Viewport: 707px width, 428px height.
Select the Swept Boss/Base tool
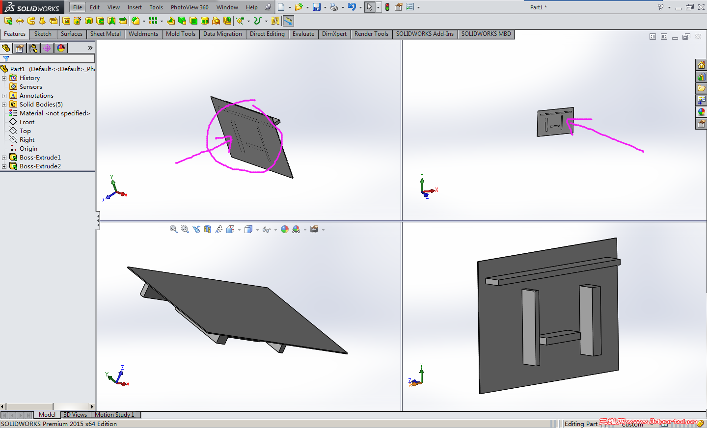tap(31, 21)
